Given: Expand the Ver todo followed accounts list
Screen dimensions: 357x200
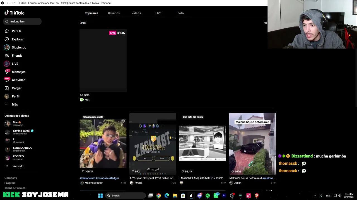Looking at the screenshot, I should [18, 166].
